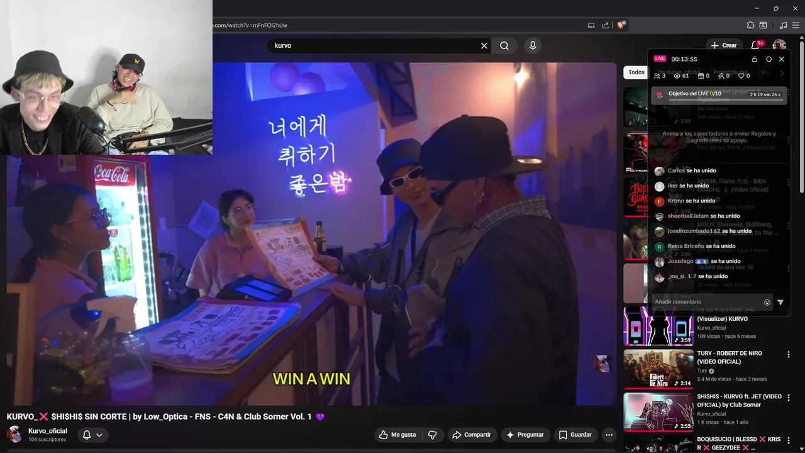The image size is (805, 453).
Task: Click the channel watermark in video corner
Action: click(603, 364)
